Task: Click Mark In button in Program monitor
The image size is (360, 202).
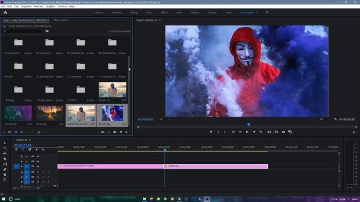Action: (218, 132)
